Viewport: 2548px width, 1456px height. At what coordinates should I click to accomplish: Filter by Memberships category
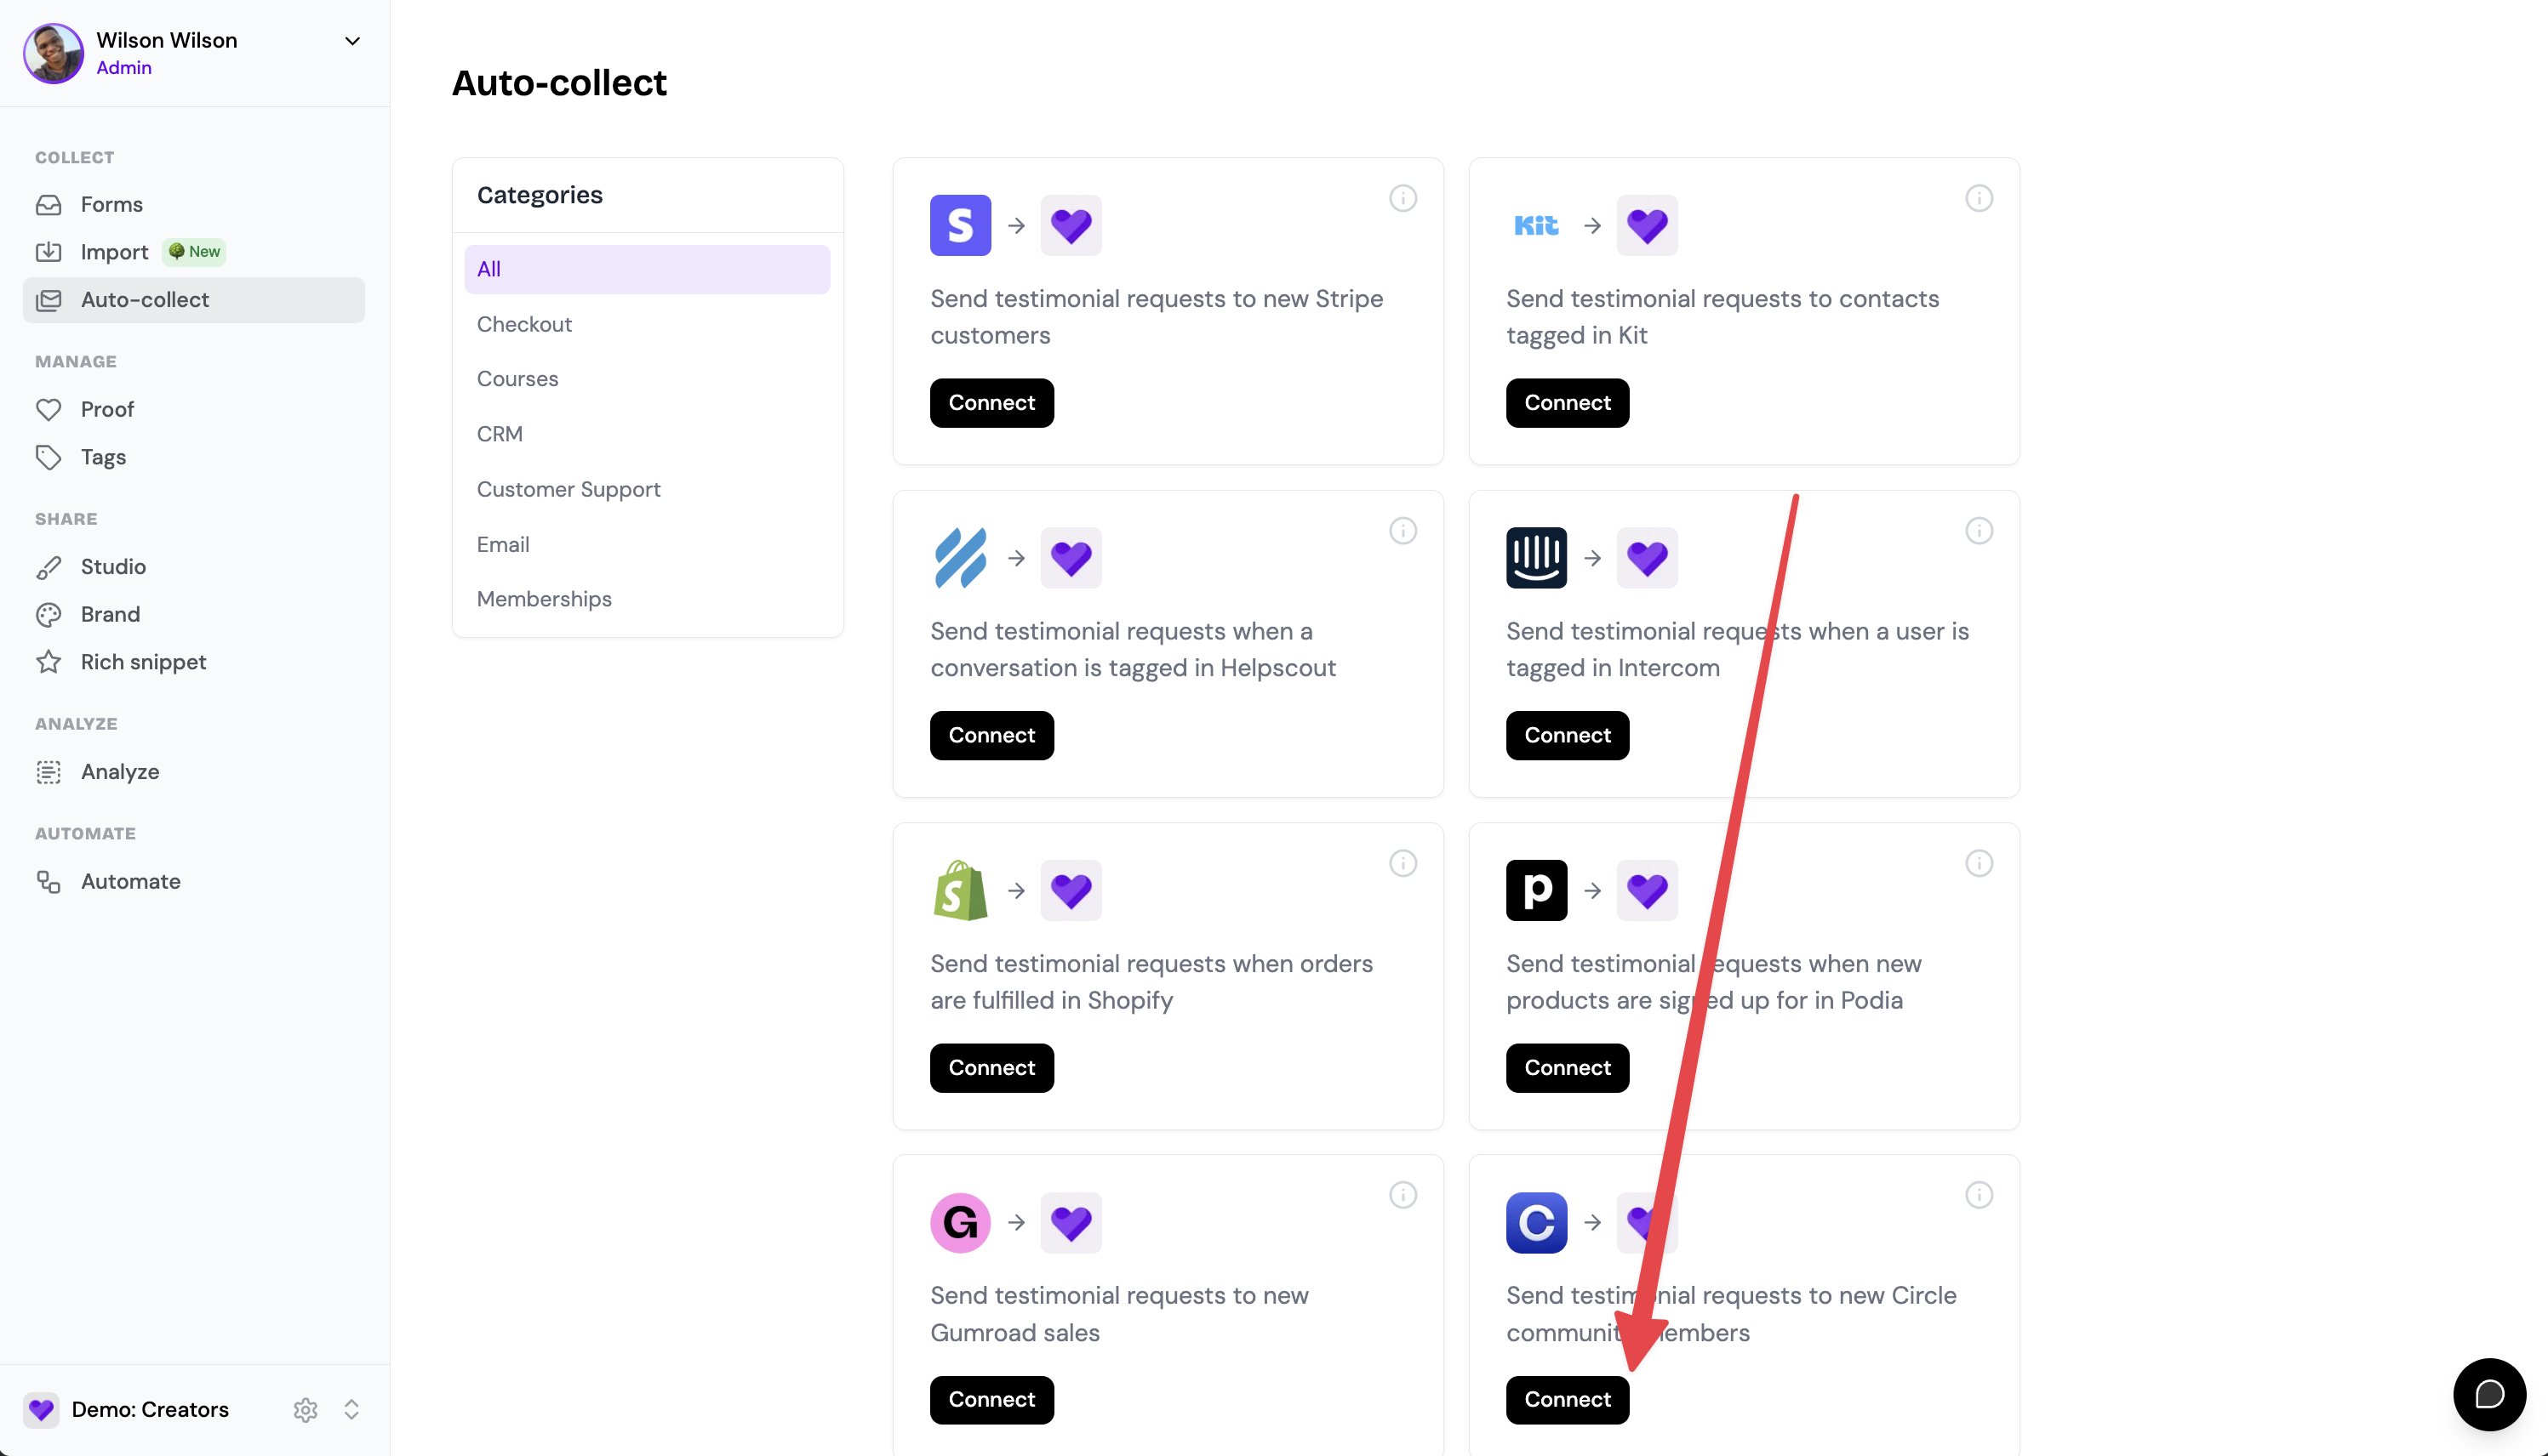544,599
